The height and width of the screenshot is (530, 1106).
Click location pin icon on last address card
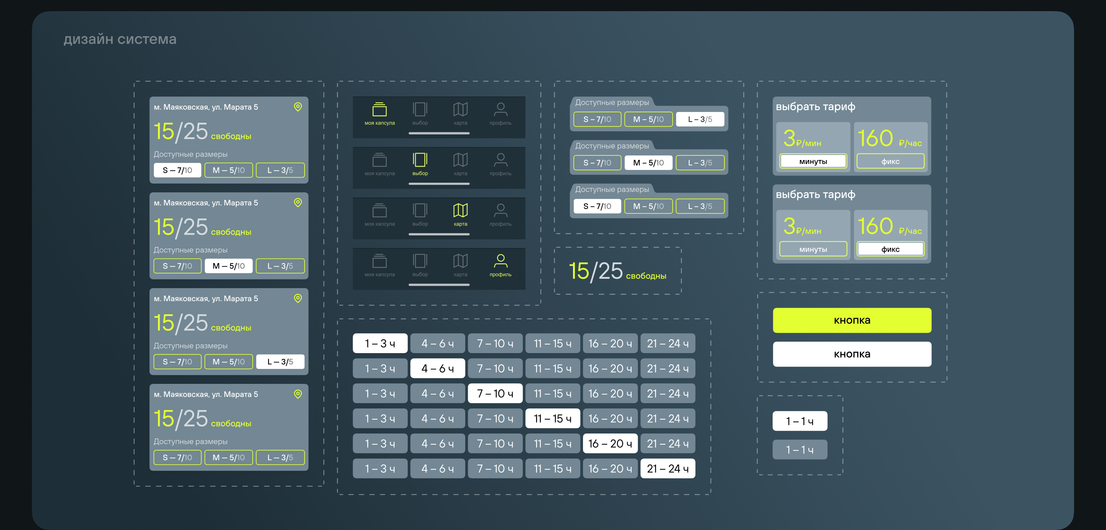click(x=298, y=394)
